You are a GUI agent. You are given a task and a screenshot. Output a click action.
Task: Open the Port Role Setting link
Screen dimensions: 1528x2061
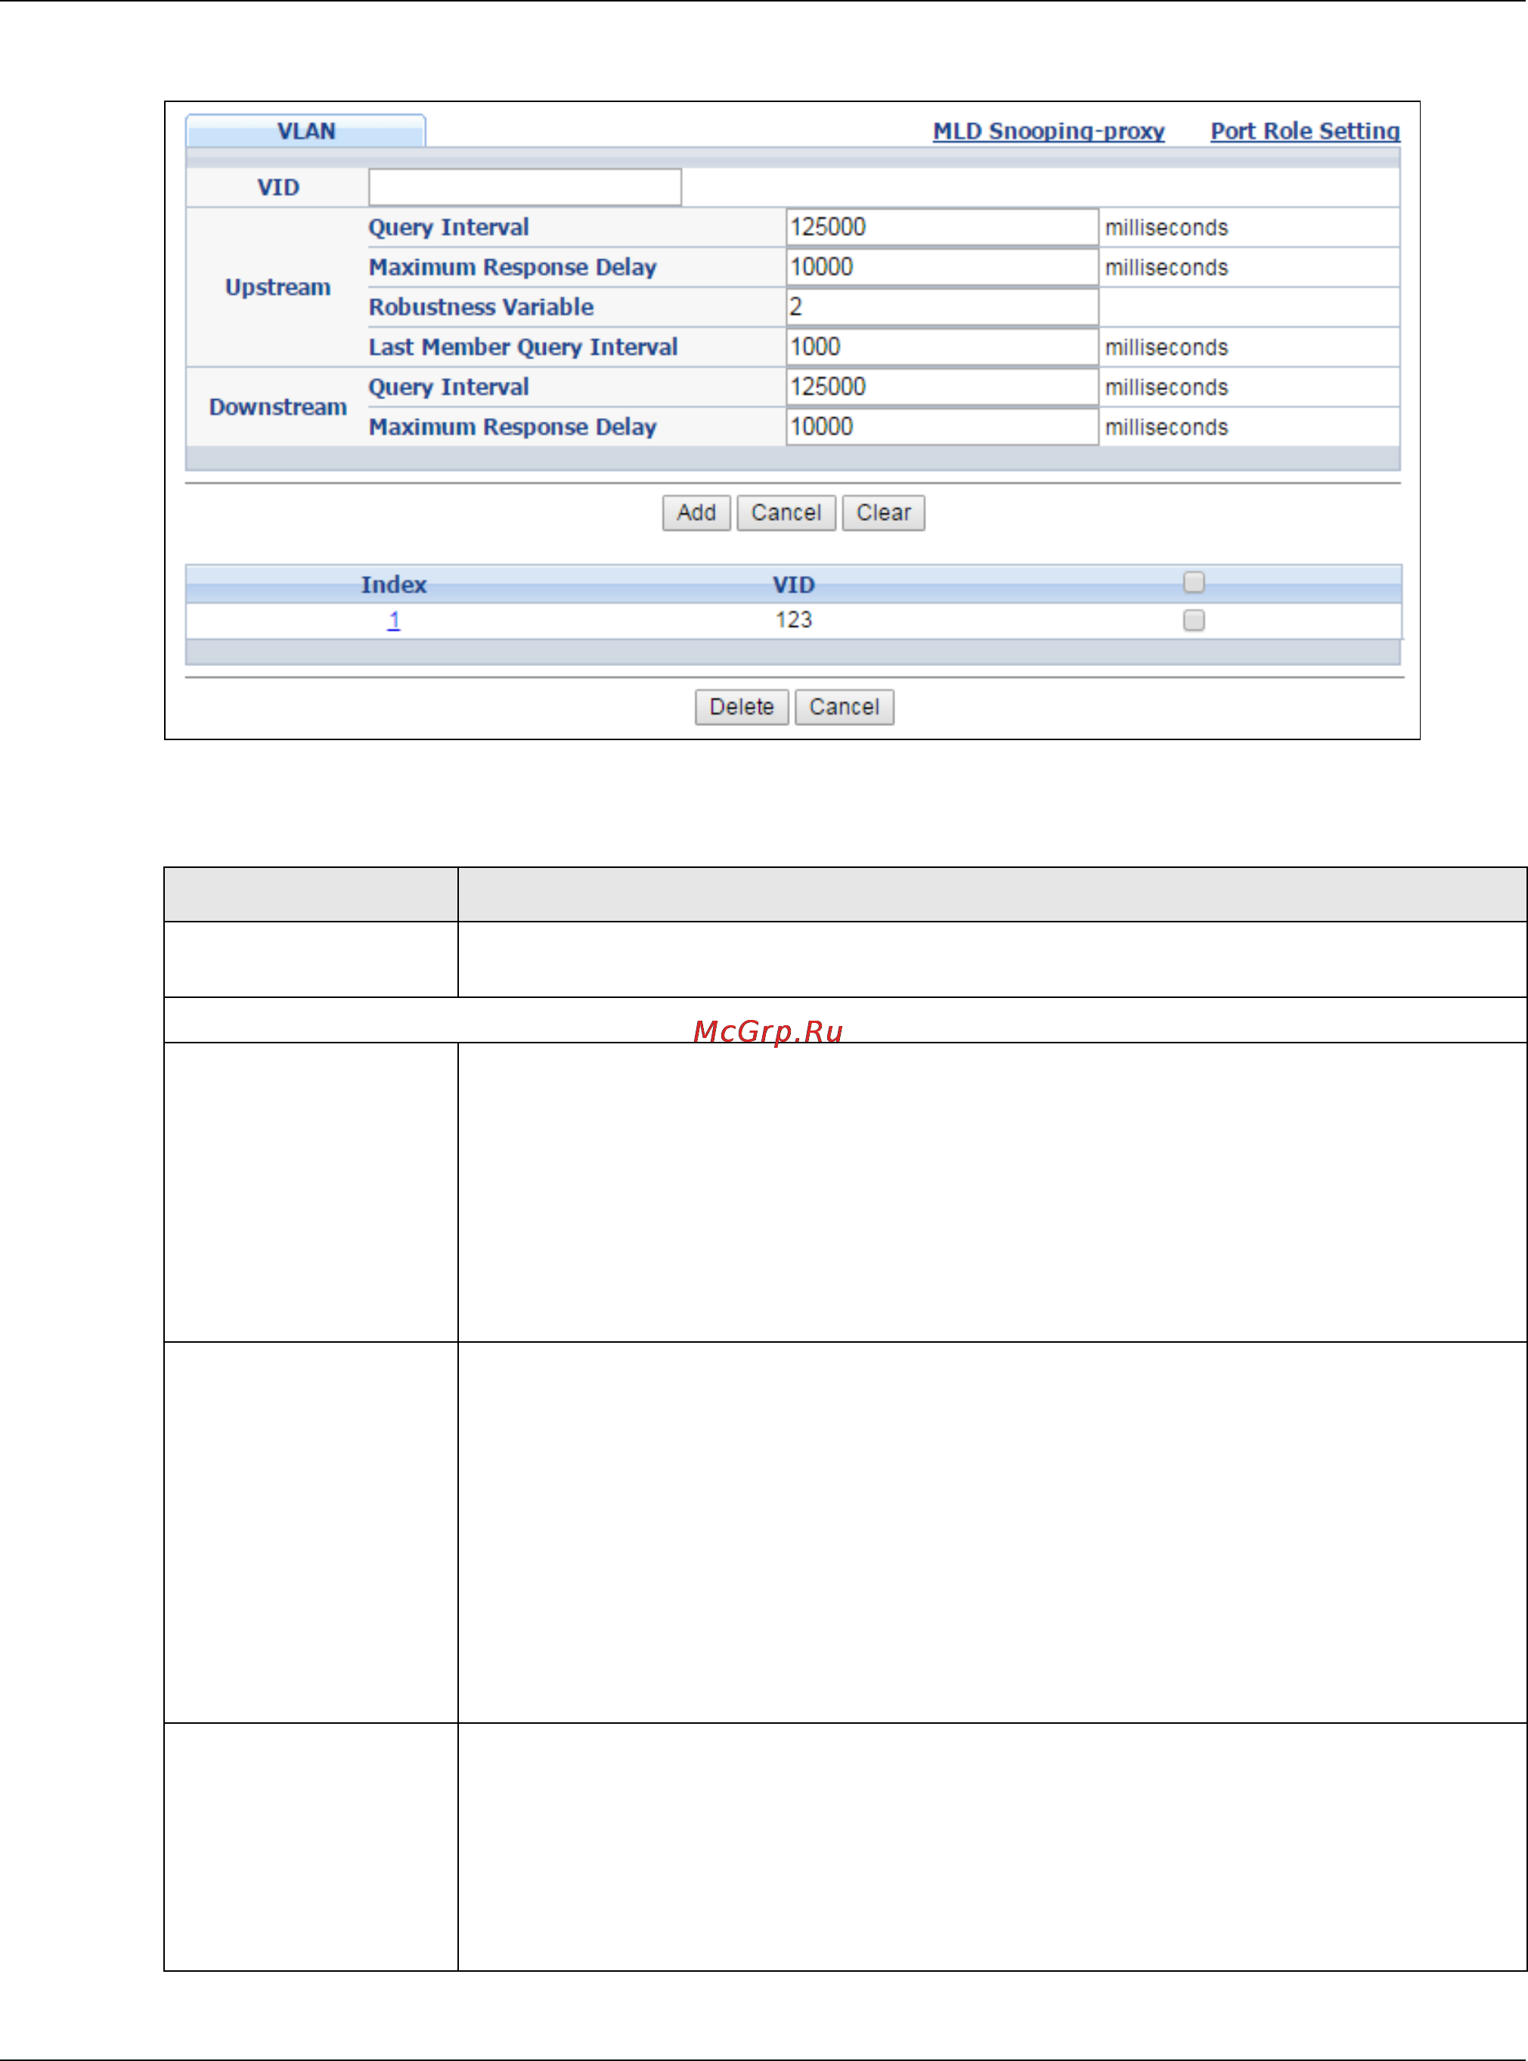tap(1305, 132)
